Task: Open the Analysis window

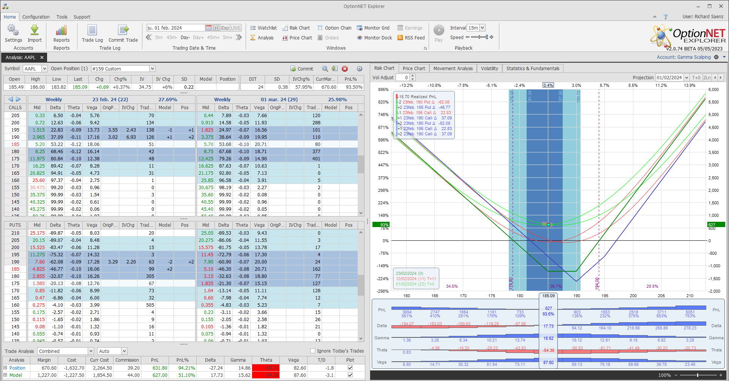Action: click(262, 38)
